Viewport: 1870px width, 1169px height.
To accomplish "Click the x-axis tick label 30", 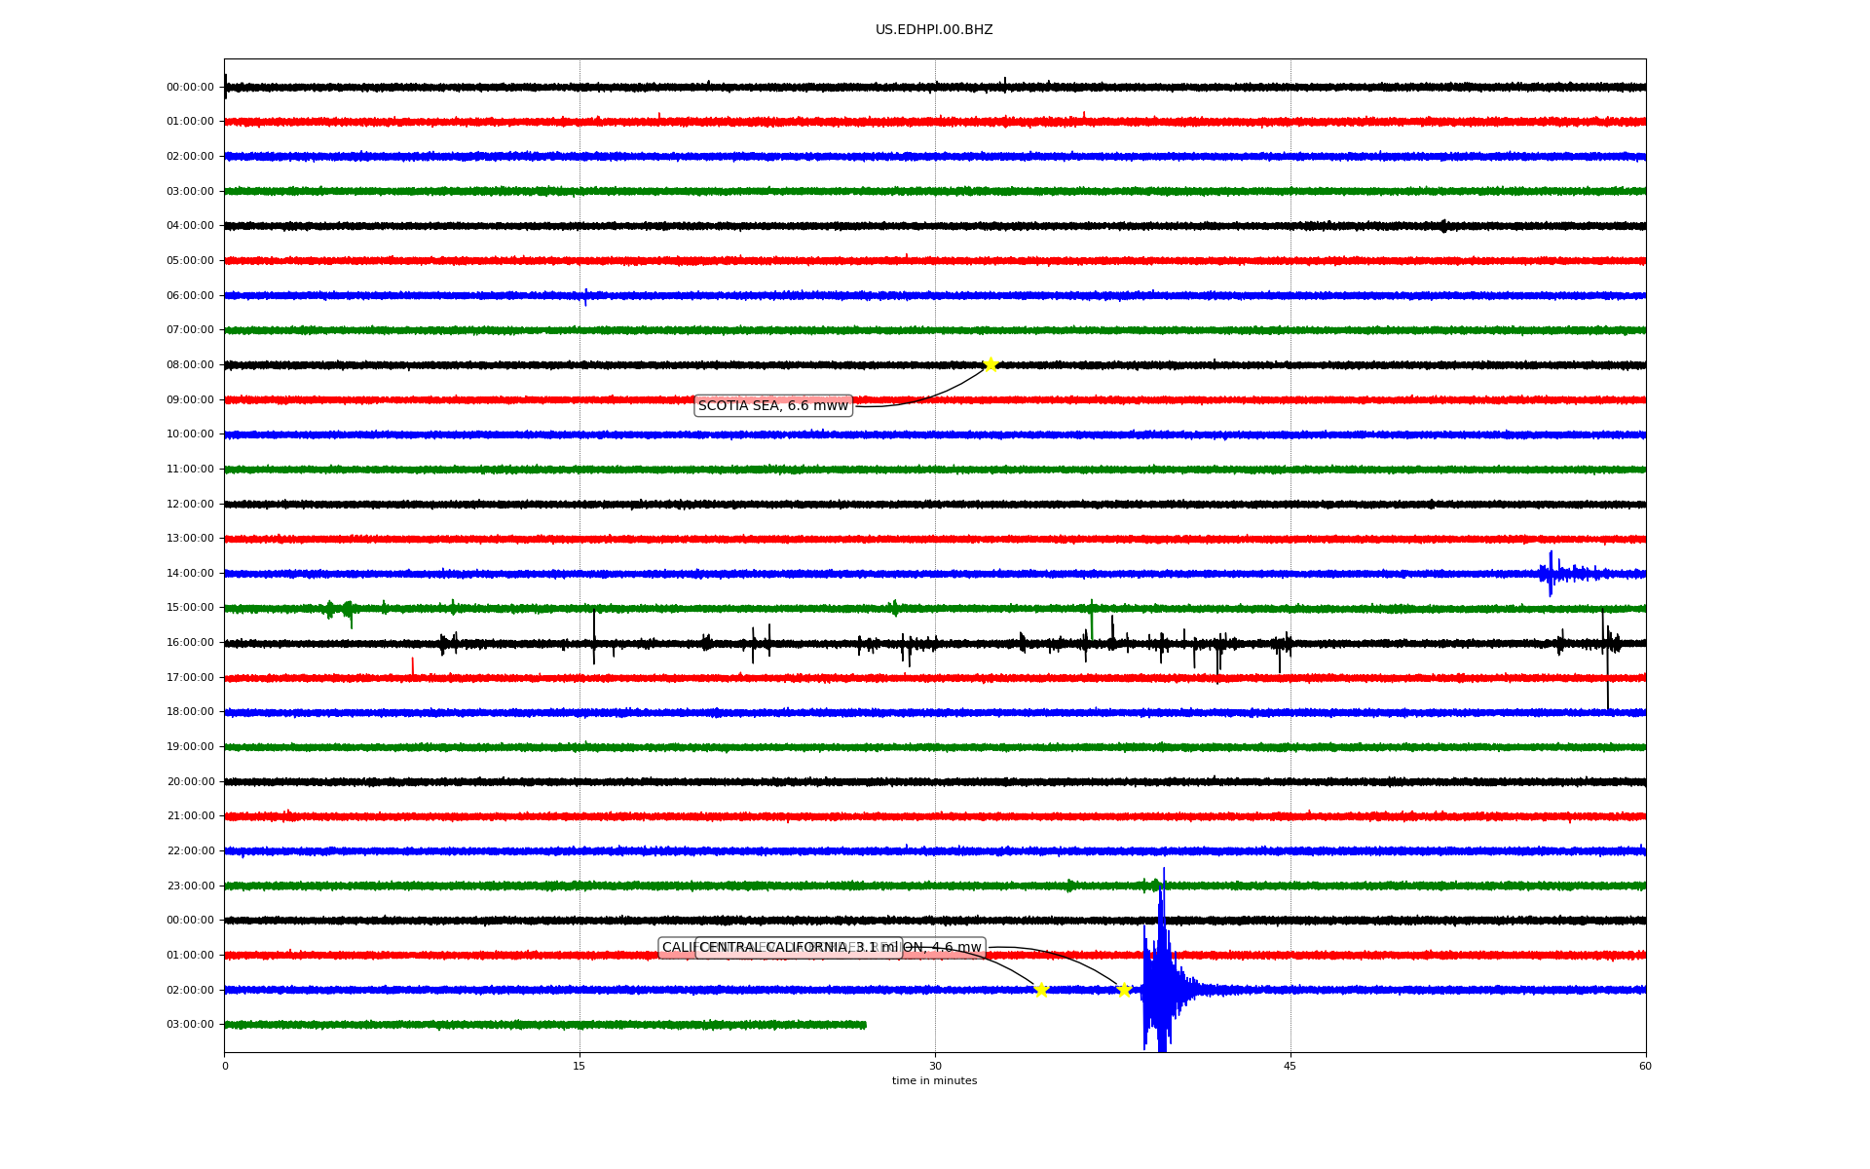I will pyautogui.click(x=935, y=1066).
